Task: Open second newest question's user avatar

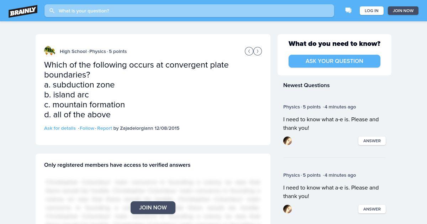Action: pyautogui.click(x=288, y=209)
